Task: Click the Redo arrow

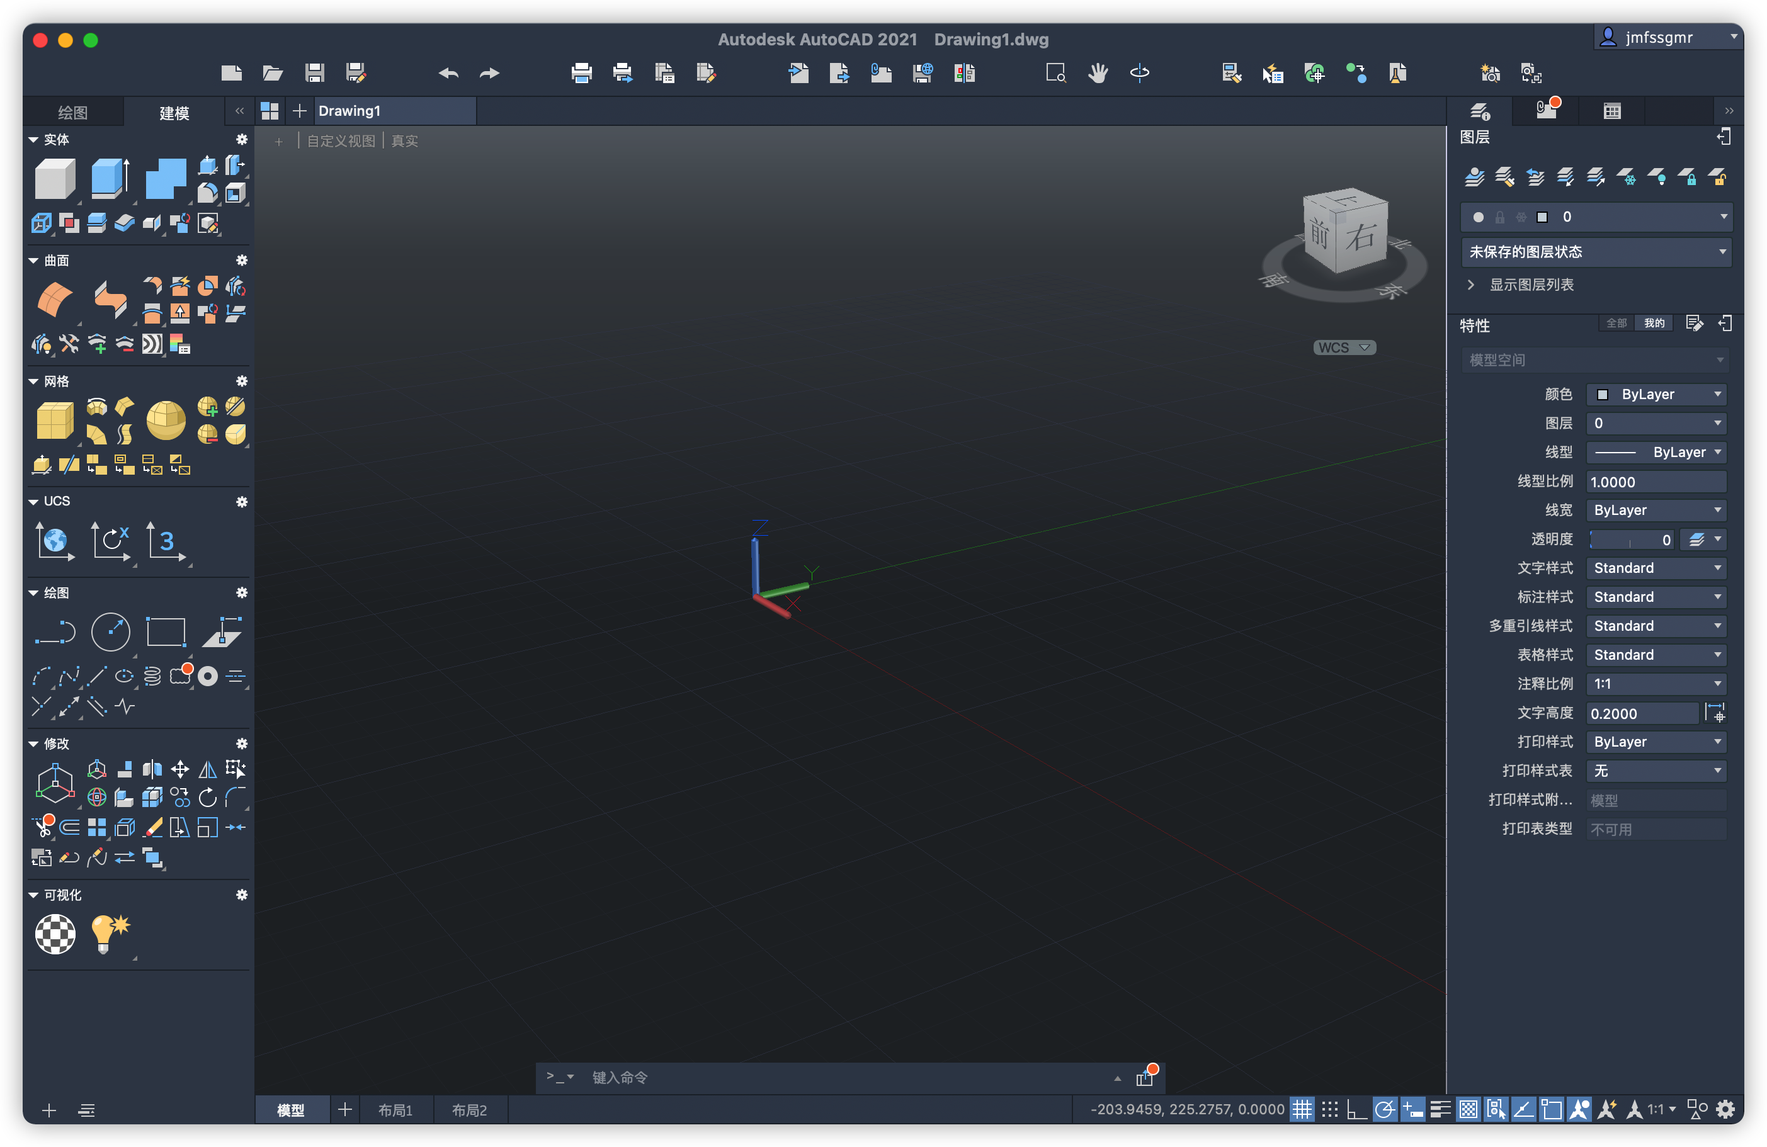Action: 489,73
